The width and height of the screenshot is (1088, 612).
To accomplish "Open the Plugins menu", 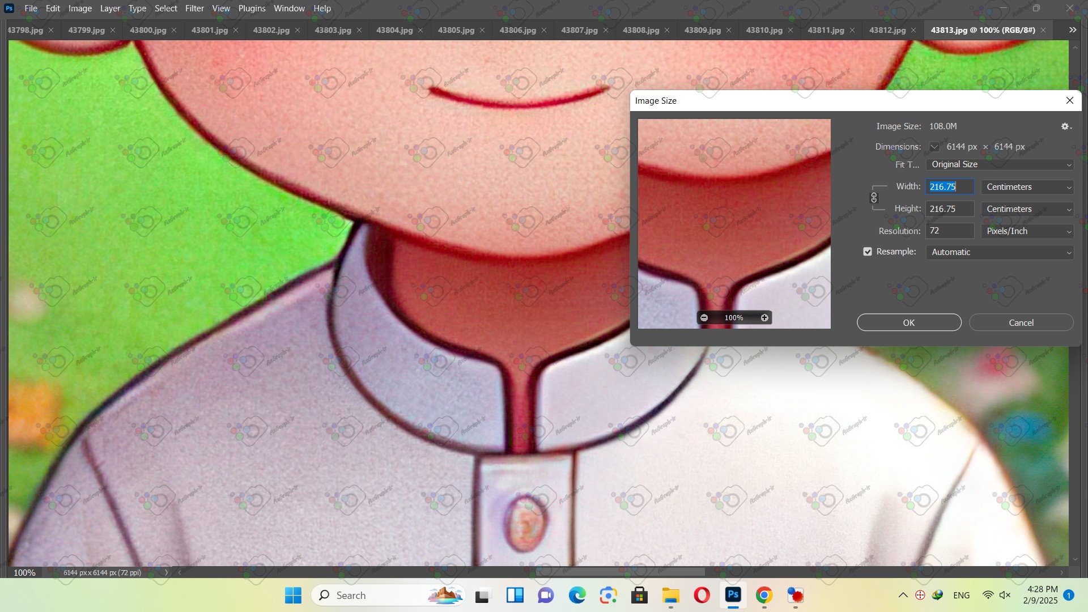I will tap(252, 8).
